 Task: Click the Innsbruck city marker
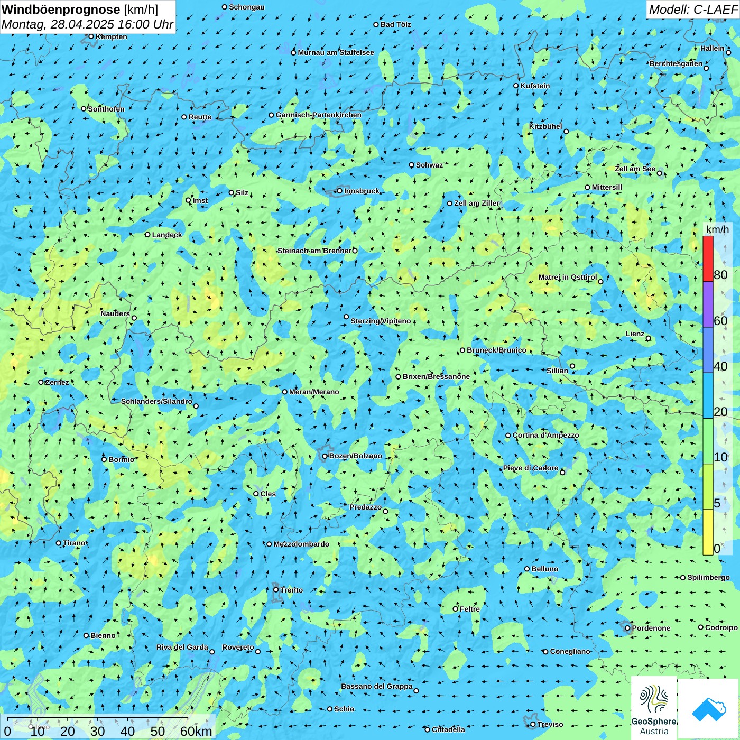339,191
